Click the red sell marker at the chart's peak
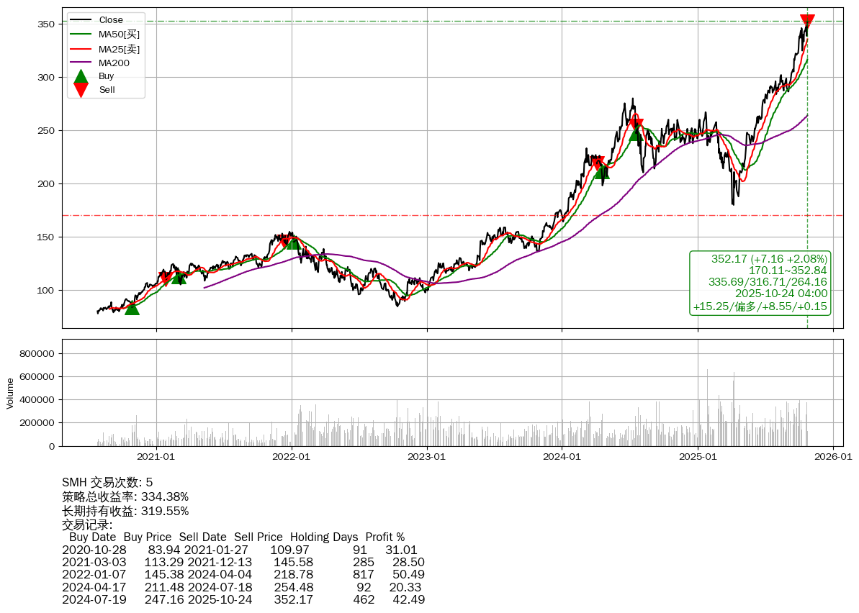 pyautogui.click(x=807, y=21)
